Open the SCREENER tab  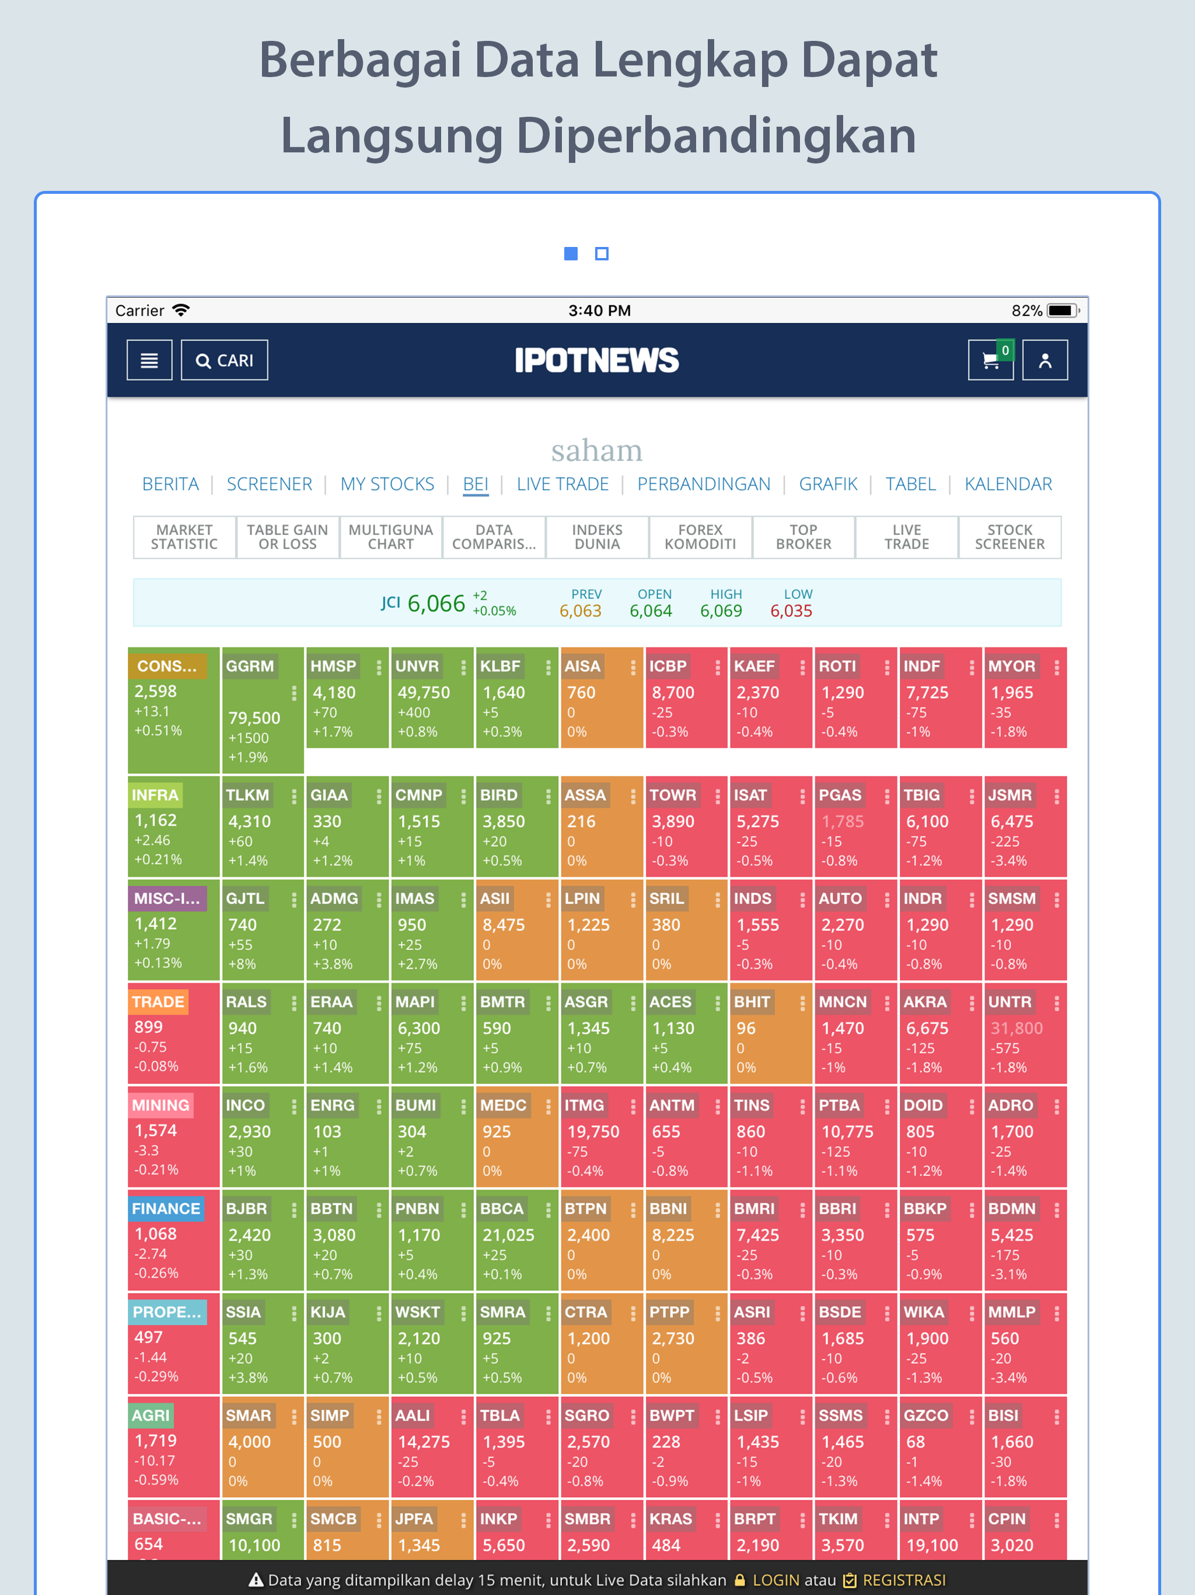click(x=270, y=484)
